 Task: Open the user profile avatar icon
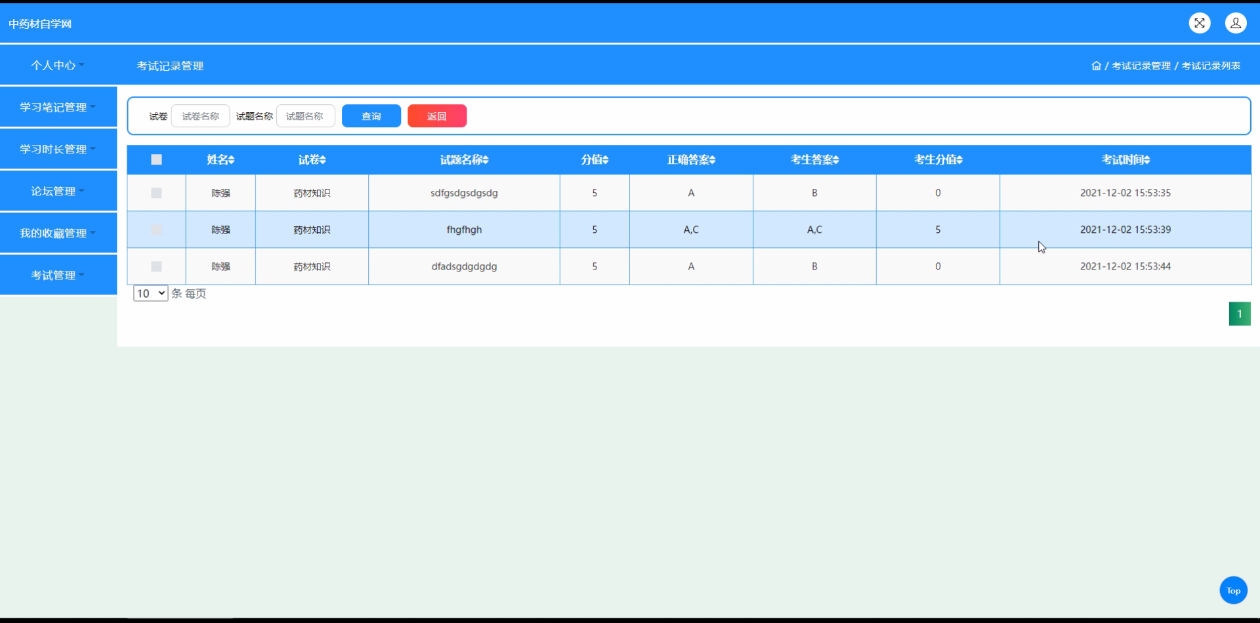tap(1236, 23)
